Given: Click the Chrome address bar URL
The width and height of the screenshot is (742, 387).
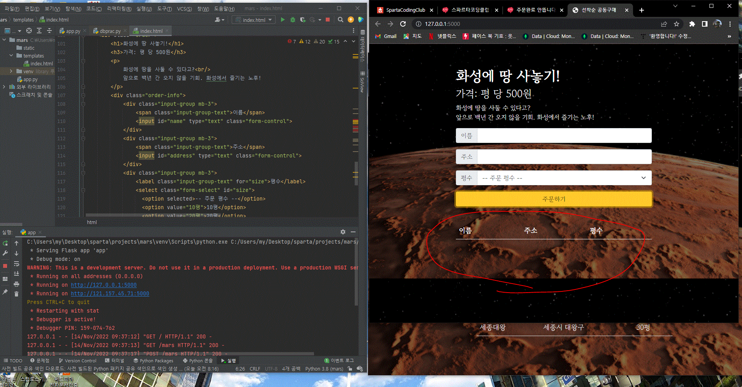Looking at the screenshot, I should click(x=443, y=24).
